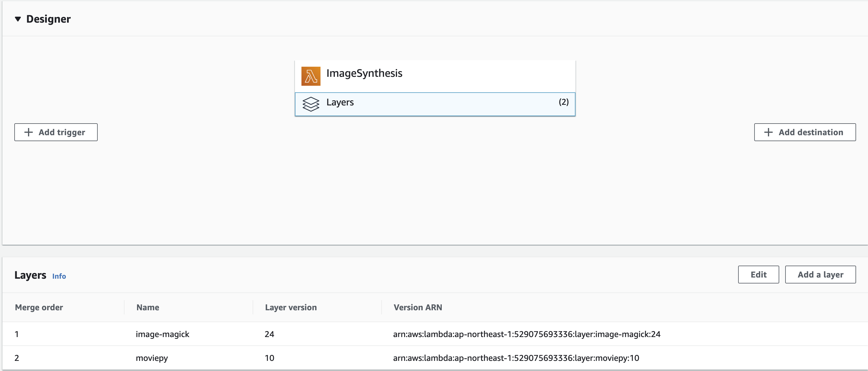Select the moviepy layer row
The height and width of the screenshot is (371, 868).
click(x=152, y=358)
